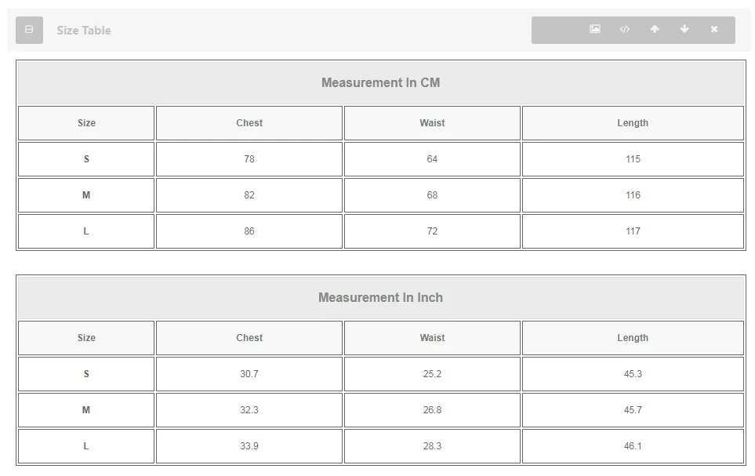Click the Measurement In Inch header
The image size is (755, 476).
click(381, 298)
